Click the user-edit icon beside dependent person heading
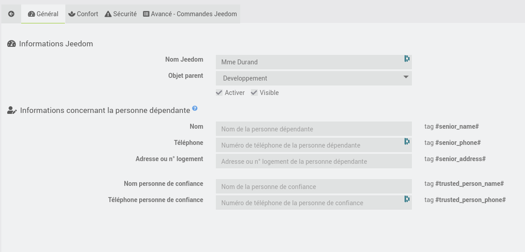The height and width of the screenshot is (252, 525). [12, 110]
